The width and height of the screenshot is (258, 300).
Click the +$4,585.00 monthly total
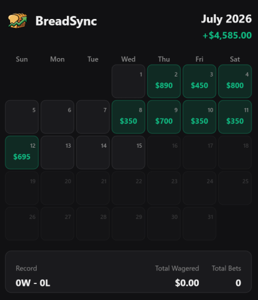(x=227, y=36)
